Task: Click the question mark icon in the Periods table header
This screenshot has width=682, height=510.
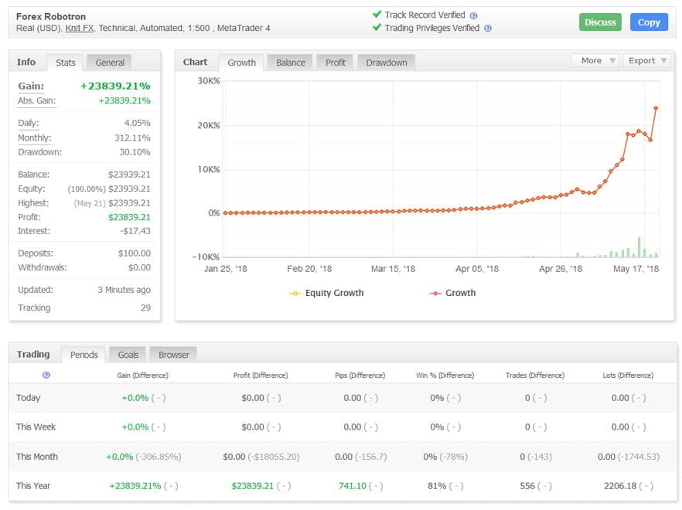Action: coord(46,376)
